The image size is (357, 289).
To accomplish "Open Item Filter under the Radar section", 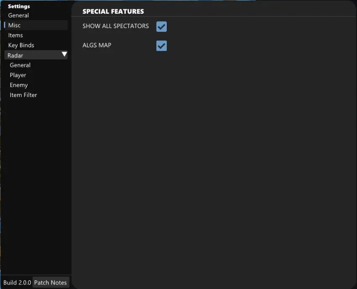I will point(23,95).
